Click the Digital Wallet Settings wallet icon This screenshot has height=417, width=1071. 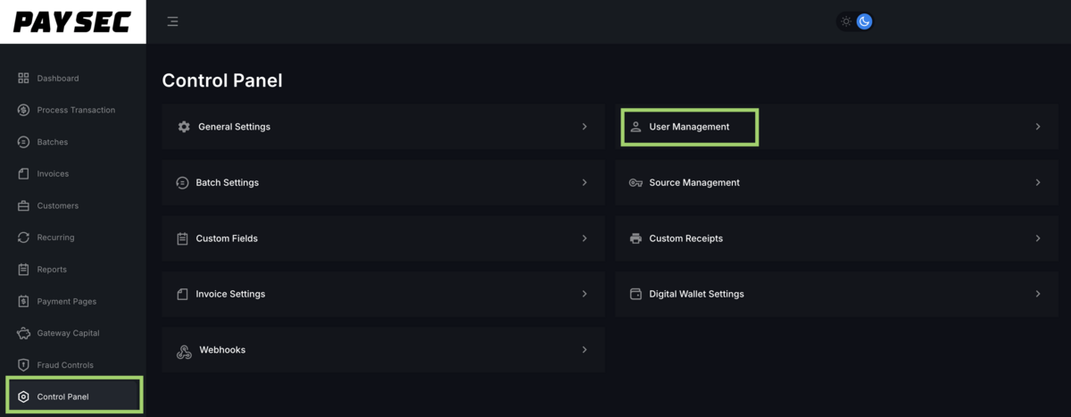pos(635,294)
